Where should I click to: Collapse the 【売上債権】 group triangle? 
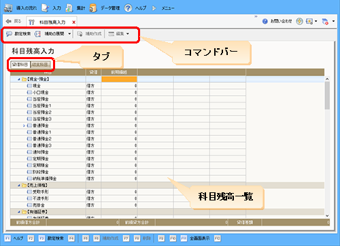(19, 186)
